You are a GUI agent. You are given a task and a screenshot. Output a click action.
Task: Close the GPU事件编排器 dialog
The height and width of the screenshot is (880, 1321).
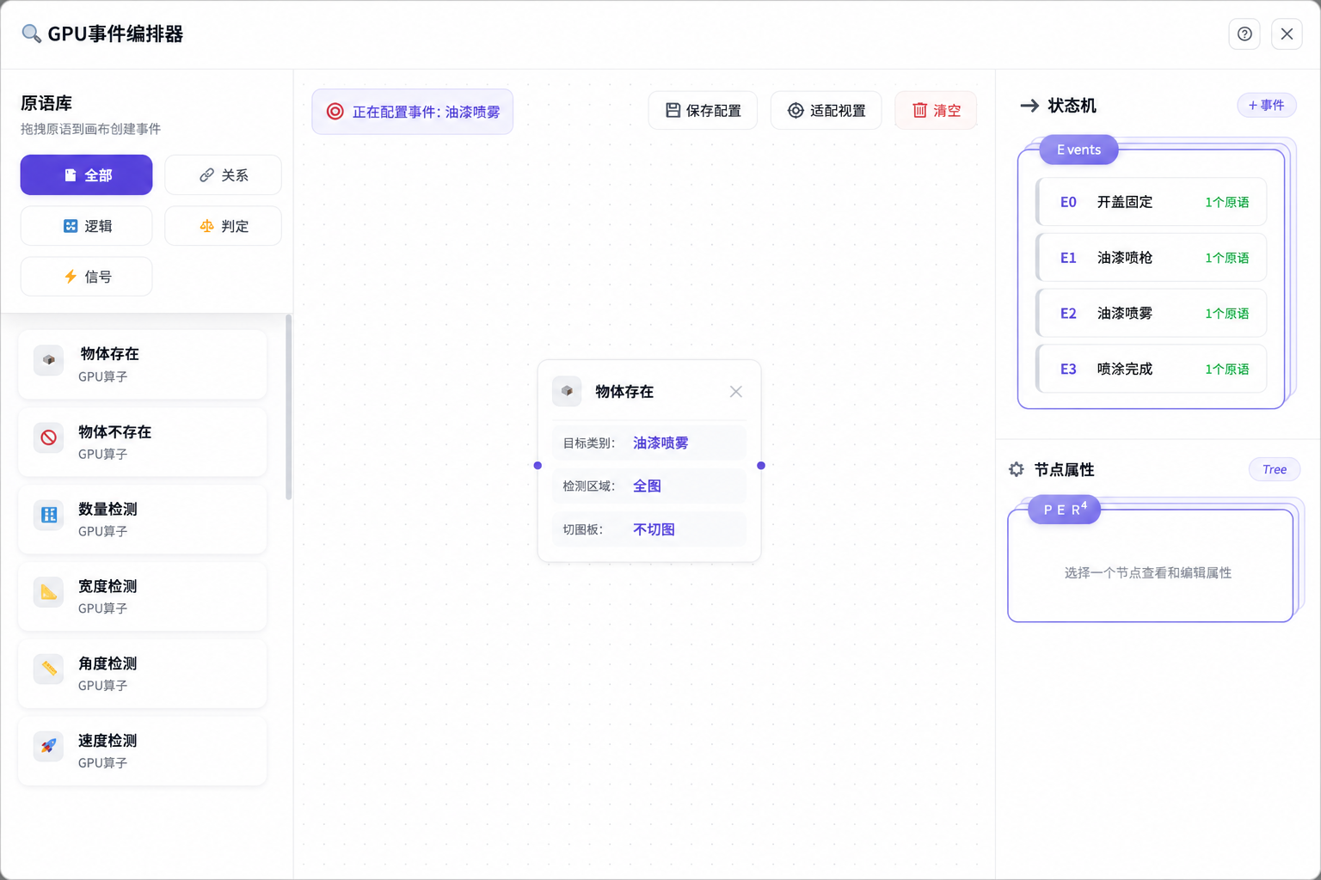pos(1287,34)
